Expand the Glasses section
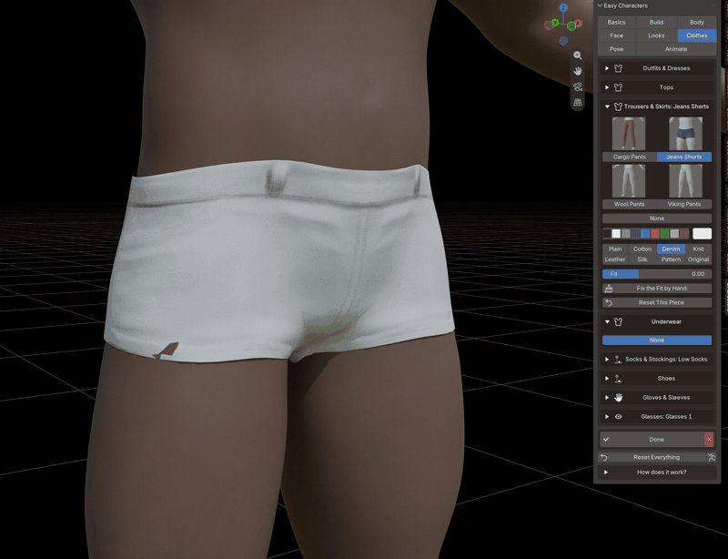 pos(607,416)
